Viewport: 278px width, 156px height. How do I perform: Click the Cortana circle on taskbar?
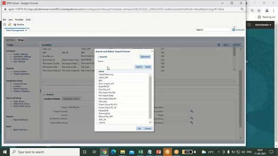[85, 152]
